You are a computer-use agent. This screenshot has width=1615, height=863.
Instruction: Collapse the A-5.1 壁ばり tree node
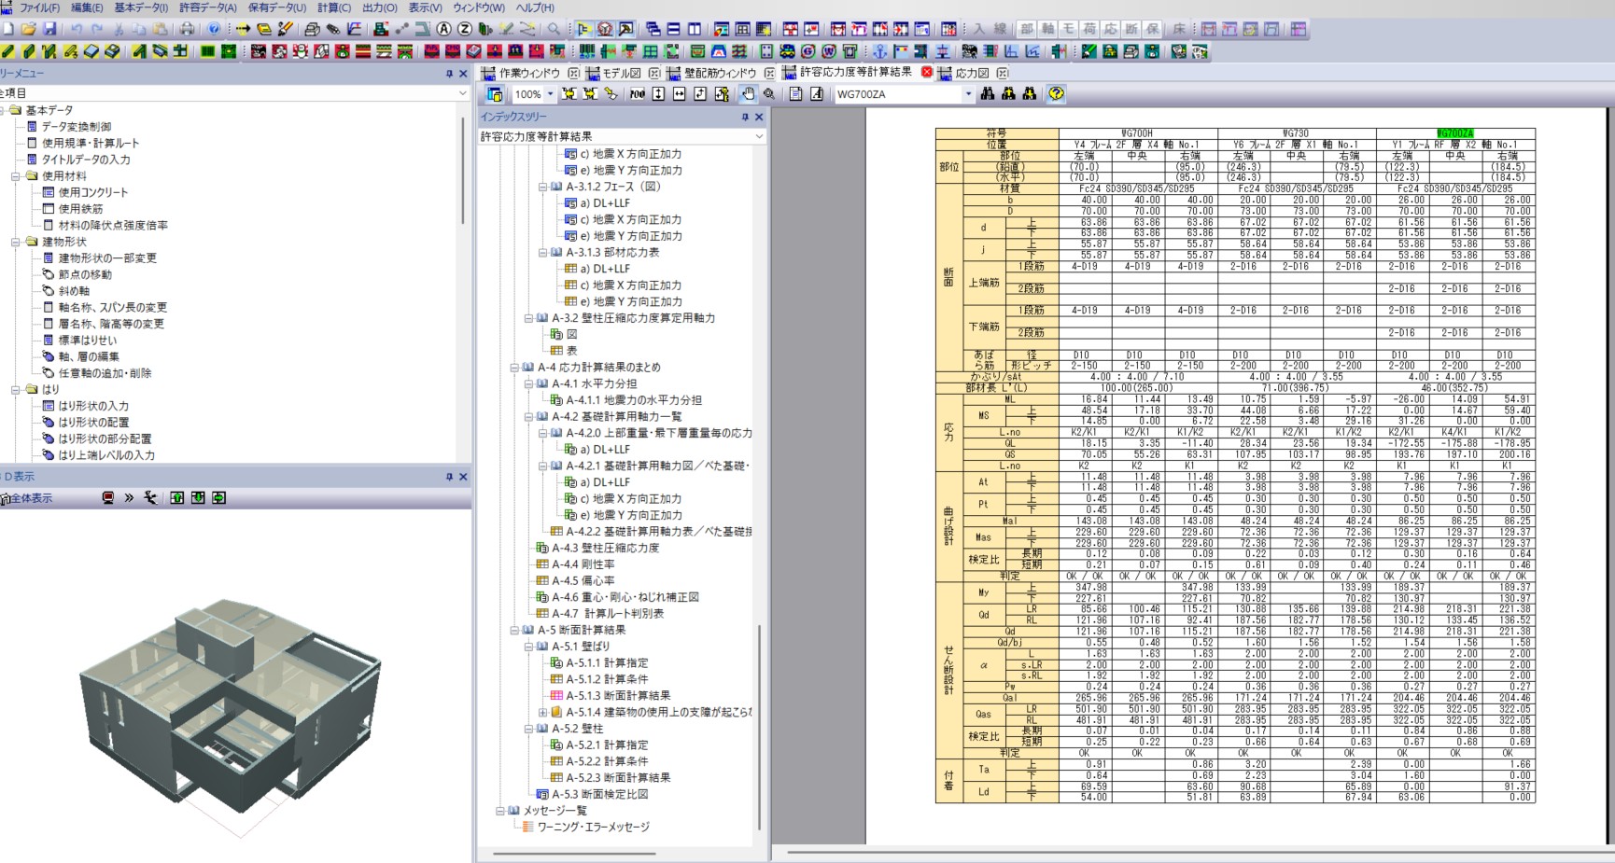point(528,647)
